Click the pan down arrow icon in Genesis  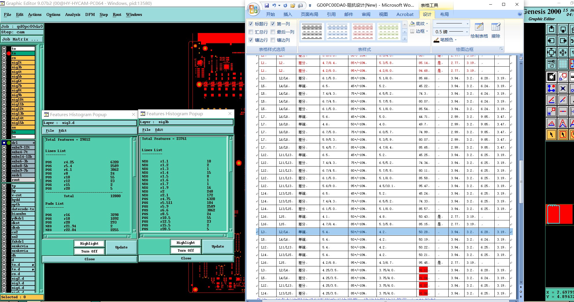click(x=563, y=29)
